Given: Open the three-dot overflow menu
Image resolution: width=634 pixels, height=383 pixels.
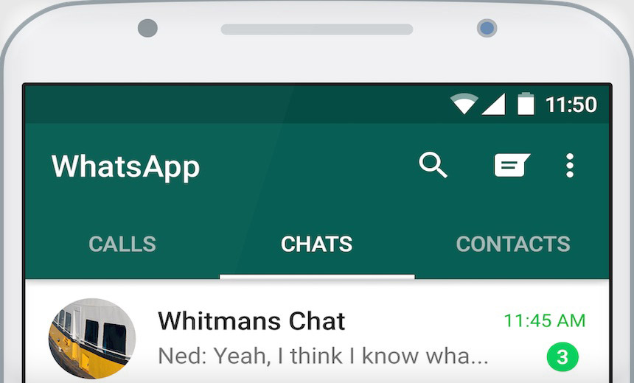Looking at the screenshot, I should click(570, 165).
